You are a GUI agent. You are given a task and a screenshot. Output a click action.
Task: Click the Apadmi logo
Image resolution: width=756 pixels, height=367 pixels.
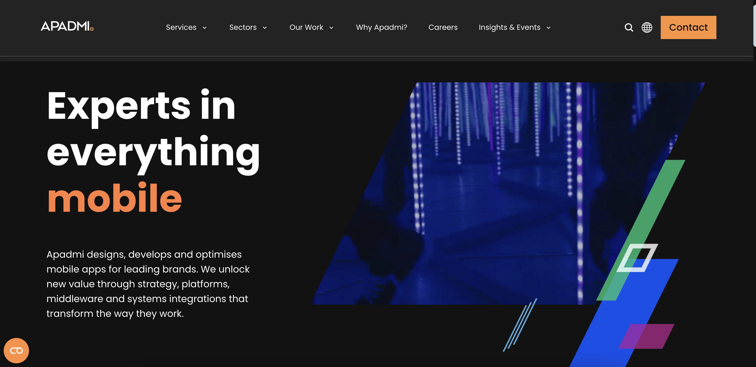click(x=67, y=26)
